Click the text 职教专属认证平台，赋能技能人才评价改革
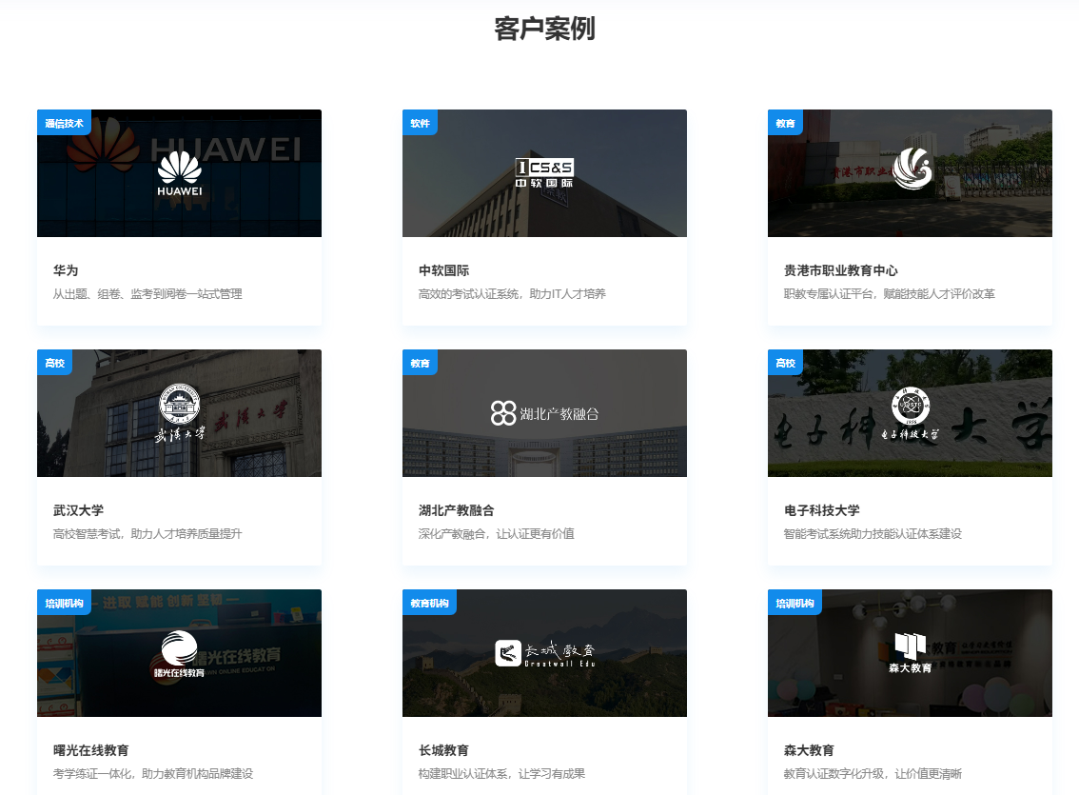The width and height of the screenshot is (1079, 795). (890, 294)
